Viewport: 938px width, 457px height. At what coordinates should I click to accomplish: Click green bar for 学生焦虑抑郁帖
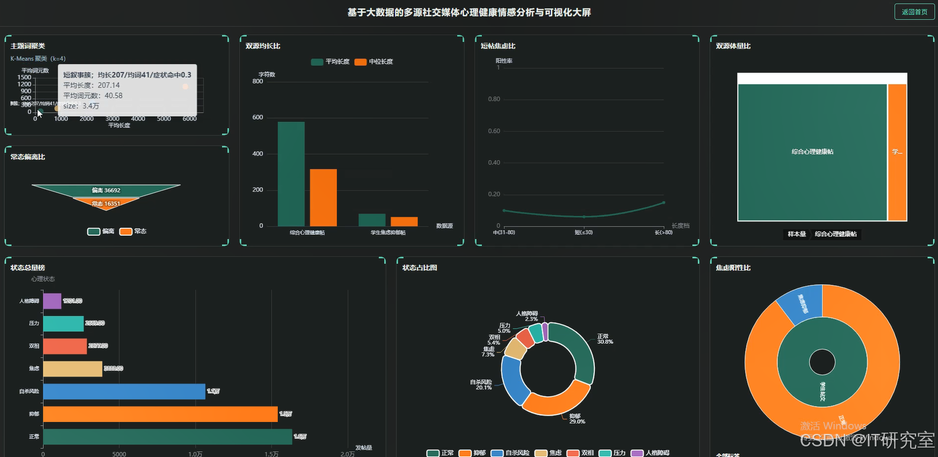point(372,220)
